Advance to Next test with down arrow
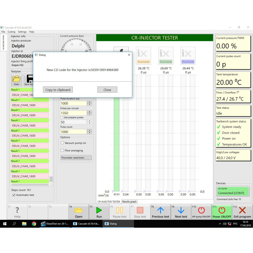This screenshot has height=253, width=253. click(x=181, y=211)
